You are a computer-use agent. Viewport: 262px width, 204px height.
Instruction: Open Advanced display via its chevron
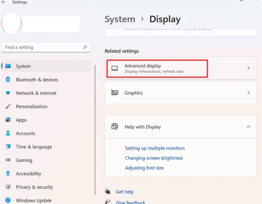point(248,68)
